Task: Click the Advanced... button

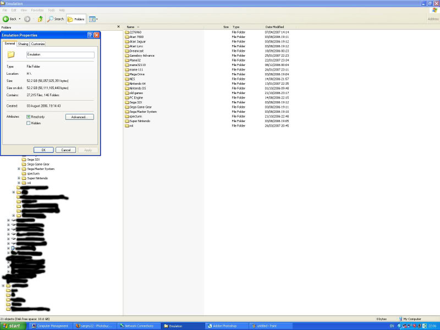Action: [79, 117]
